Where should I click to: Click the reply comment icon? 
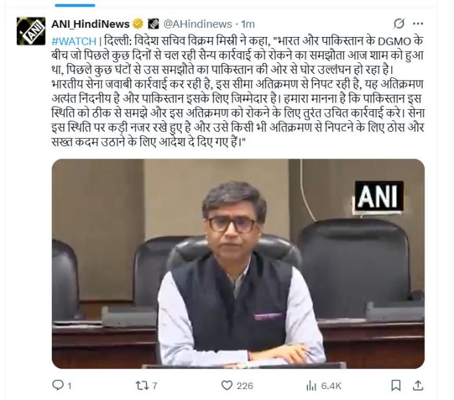tap(58, 385)
